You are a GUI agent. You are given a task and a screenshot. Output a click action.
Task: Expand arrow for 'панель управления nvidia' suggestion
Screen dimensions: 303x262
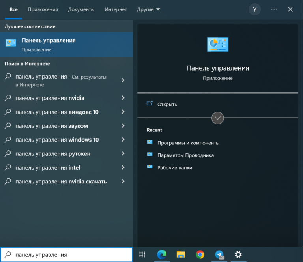(x=123, y=98)
